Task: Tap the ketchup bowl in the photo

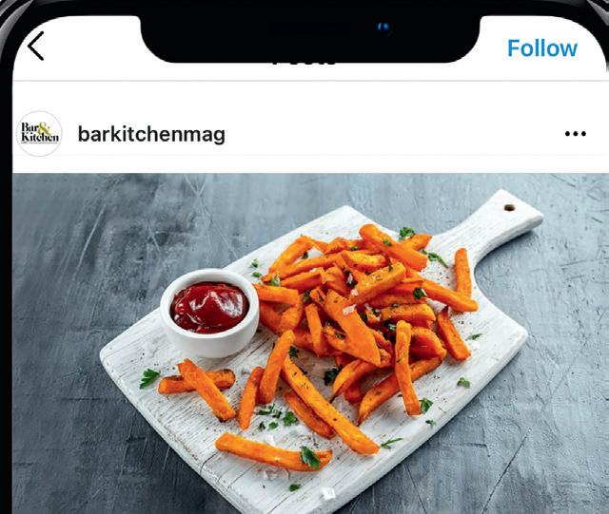Action: pos(209,313)
